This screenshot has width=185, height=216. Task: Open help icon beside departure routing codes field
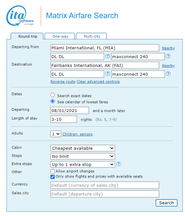[x=108, y=56]
